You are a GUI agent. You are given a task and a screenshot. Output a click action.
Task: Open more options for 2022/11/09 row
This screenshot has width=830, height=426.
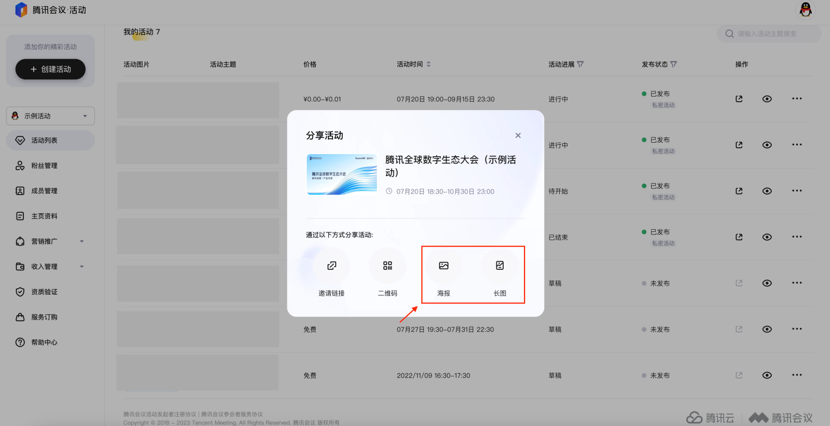pyautogui.click(x=797, y=375)
